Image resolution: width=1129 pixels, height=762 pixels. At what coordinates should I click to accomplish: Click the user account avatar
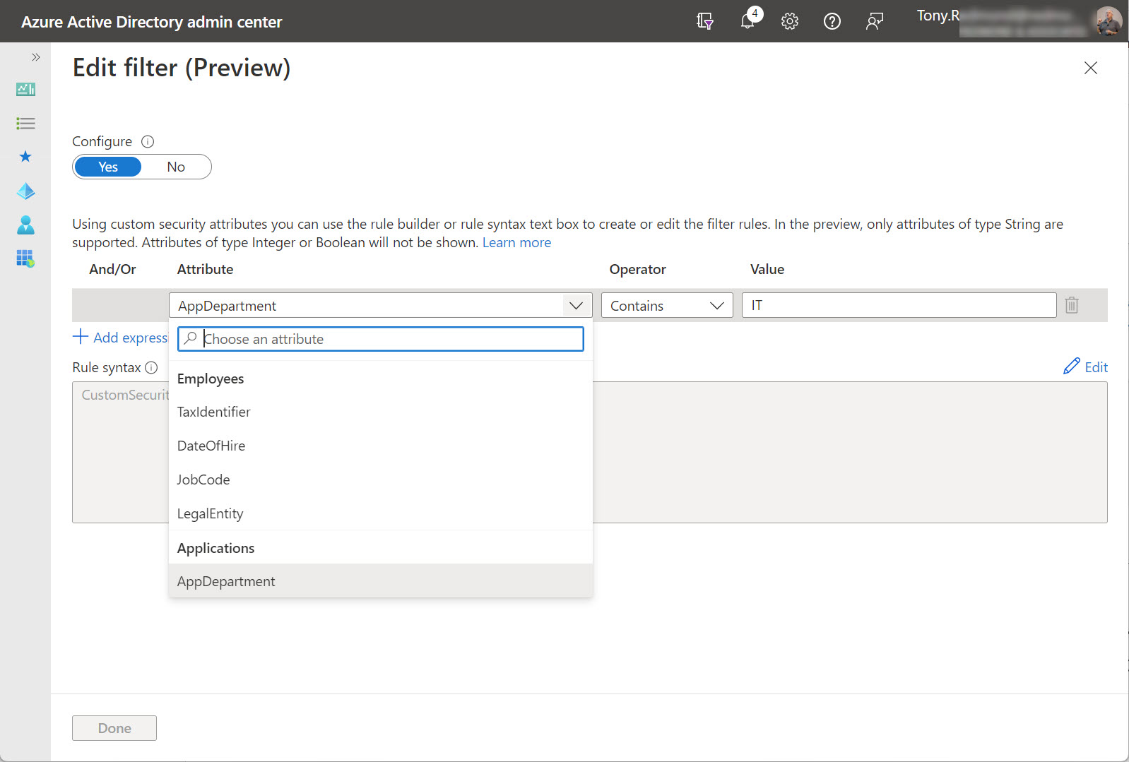(x=1108, y=21)
